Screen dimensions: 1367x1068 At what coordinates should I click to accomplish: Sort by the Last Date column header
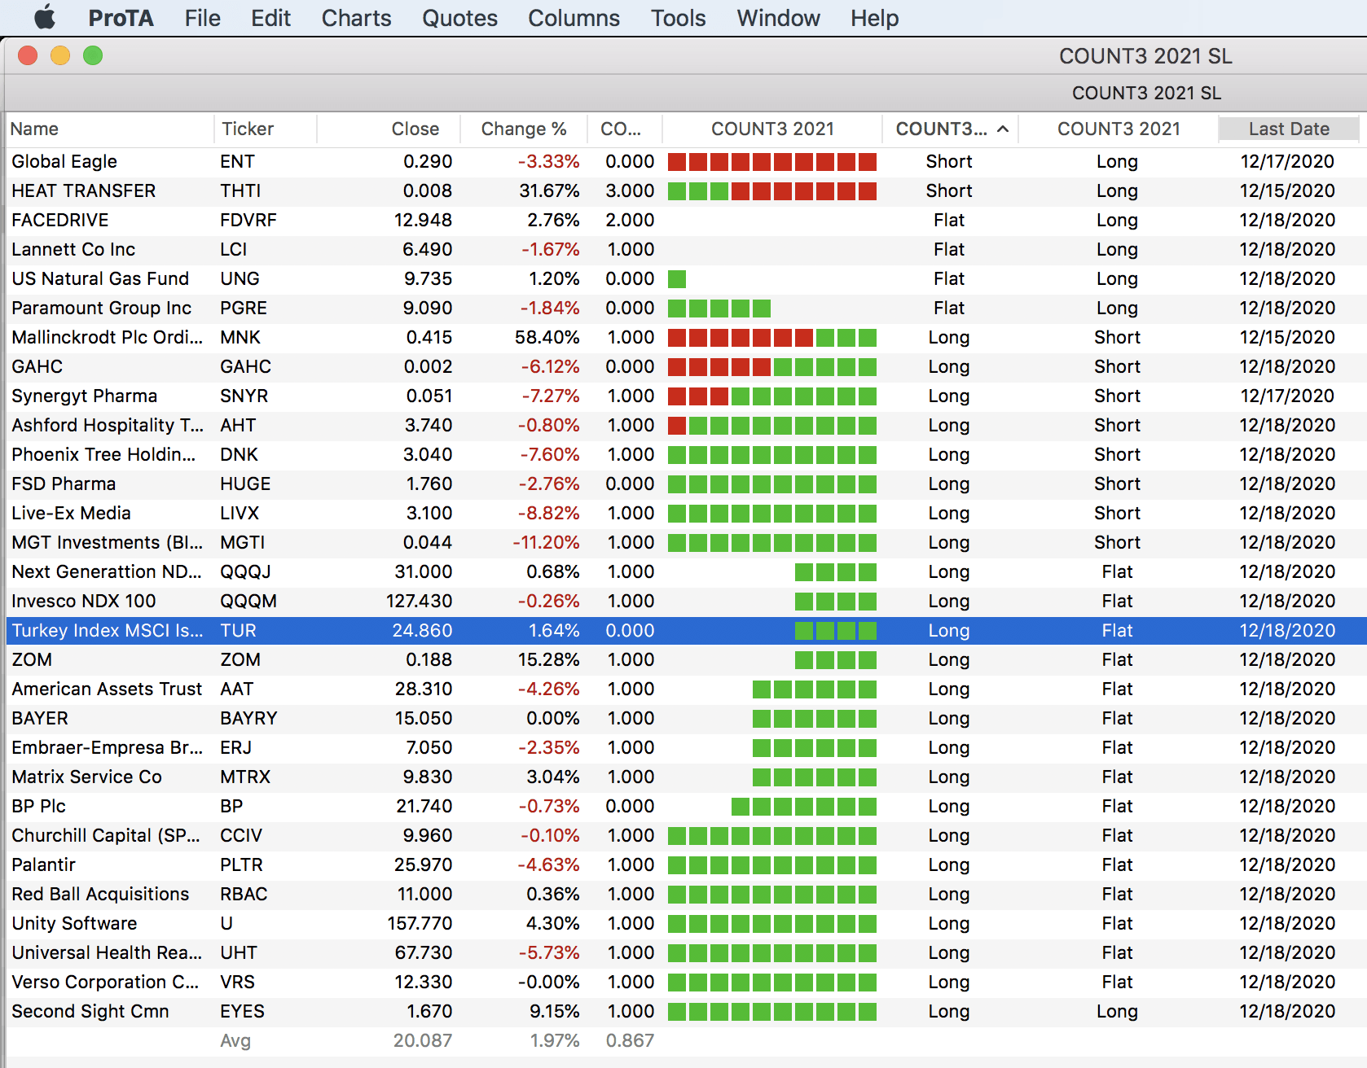pyautogui.click(x=1289, y=129)
